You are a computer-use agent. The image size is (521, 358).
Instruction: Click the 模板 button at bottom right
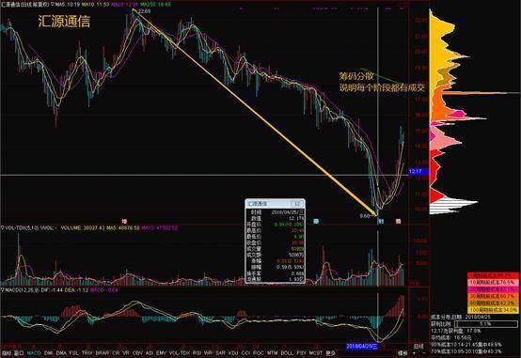[403, 353]
